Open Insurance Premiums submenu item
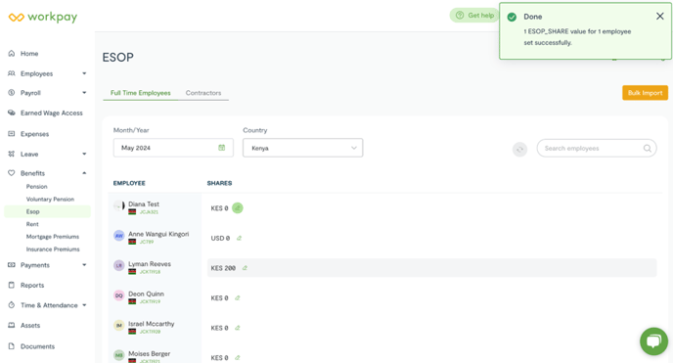The width and height of the screenshot is (673, 363). [53, 249]
